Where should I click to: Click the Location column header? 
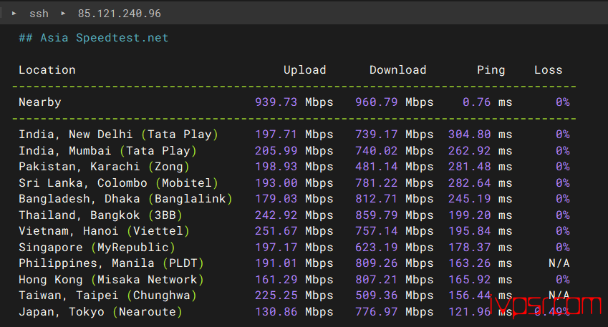[x=47, y=69]
